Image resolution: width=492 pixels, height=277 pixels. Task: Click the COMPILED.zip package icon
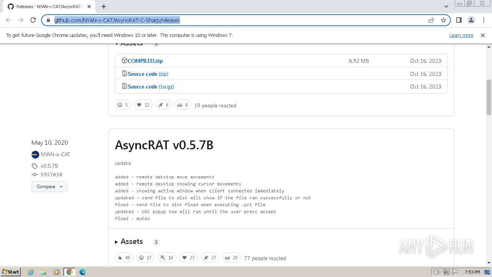pyautogui.click(x=124, y=60)
